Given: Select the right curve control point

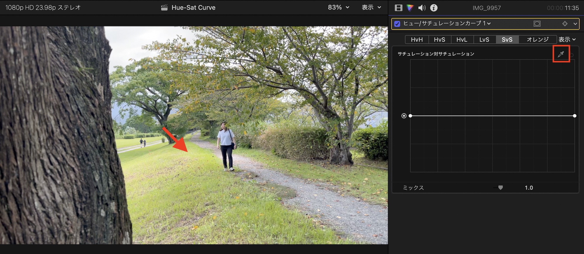Looking at the screenshot, I should point(575,116).
